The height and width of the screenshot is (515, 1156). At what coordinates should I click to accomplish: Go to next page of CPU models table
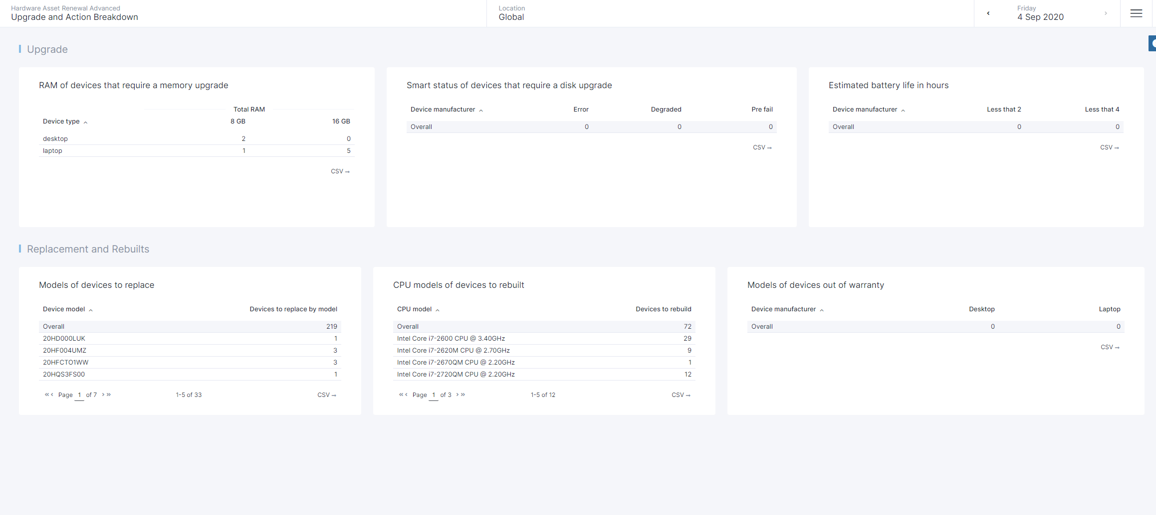pos(458,394)
